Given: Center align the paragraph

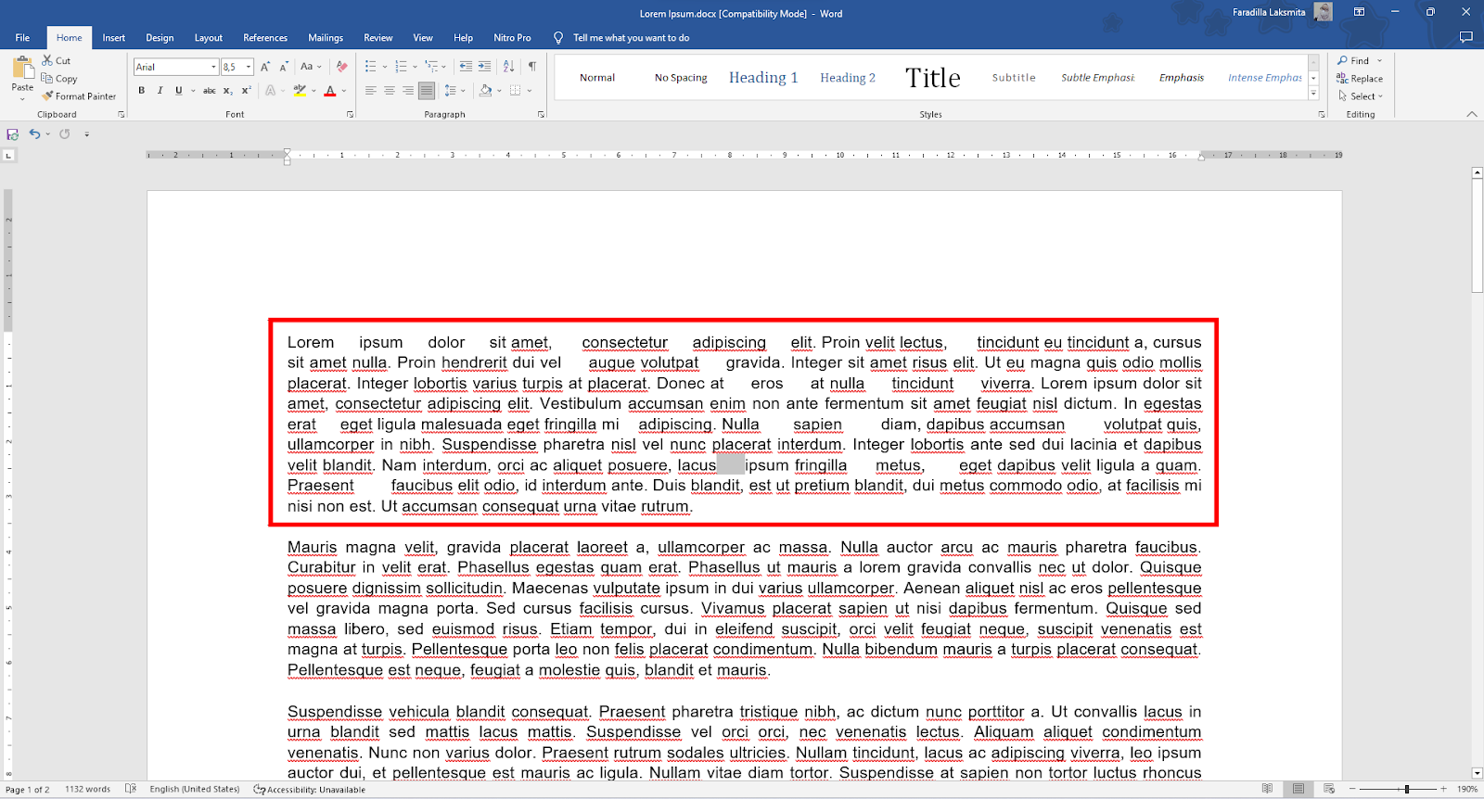Looking at the screenshot, I should 390,91.
